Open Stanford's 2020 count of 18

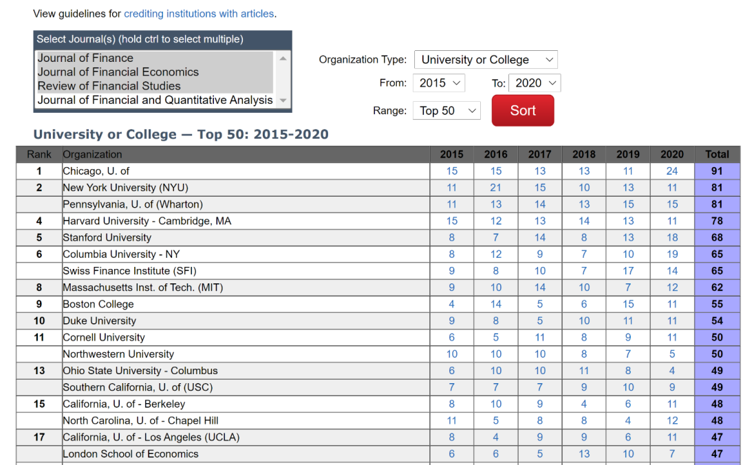click(672, 237)
